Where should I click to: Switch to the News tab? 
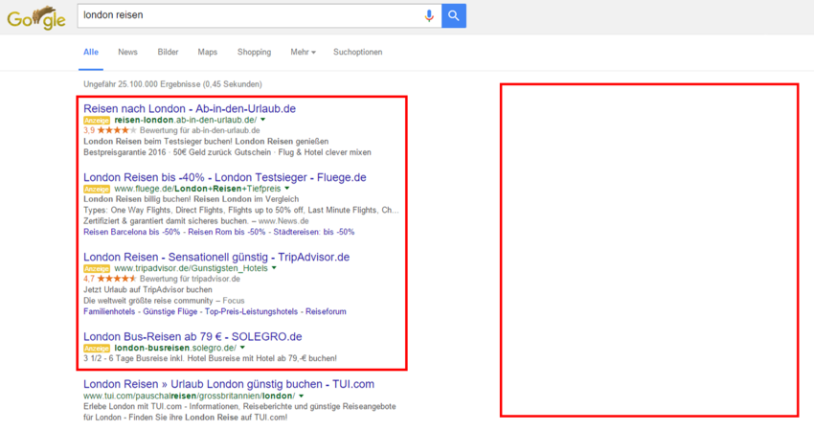pos(127,52)
